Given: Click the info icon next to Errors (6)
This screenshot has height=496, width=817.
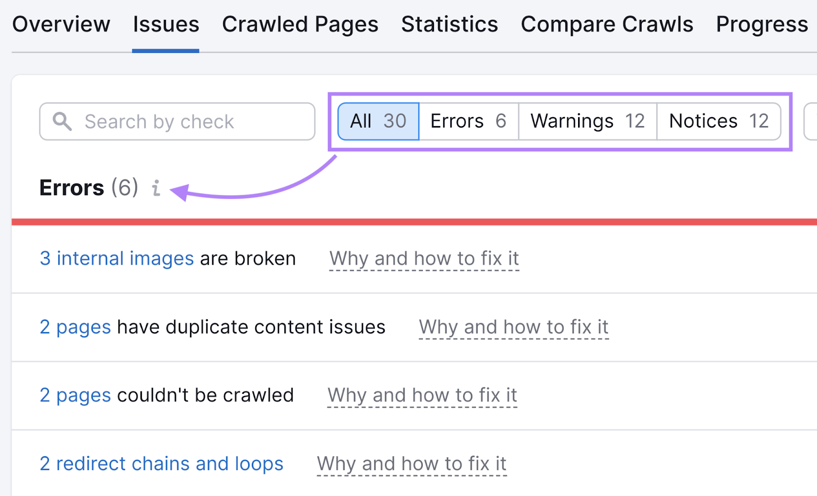Looking at the screenshot, I should pos(156,188).
